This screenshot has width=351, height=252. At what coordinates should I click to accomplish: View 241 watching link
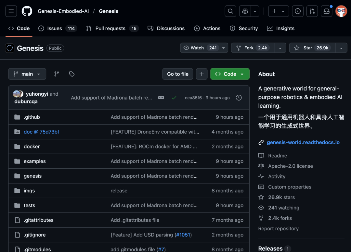[284, 208]
